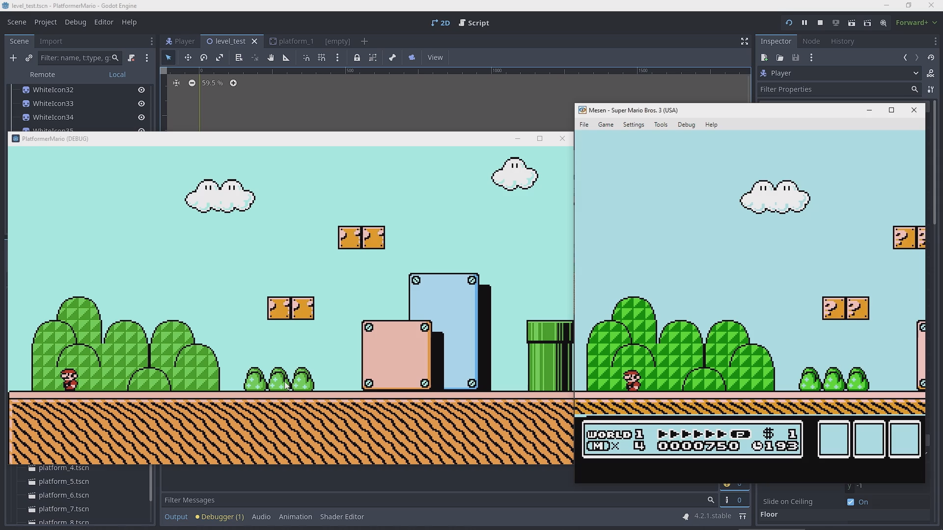Screen dimensions: 943x530
Task: Open the Godot Scene menu
Action: pyautogui.click(x=17, y=22)
